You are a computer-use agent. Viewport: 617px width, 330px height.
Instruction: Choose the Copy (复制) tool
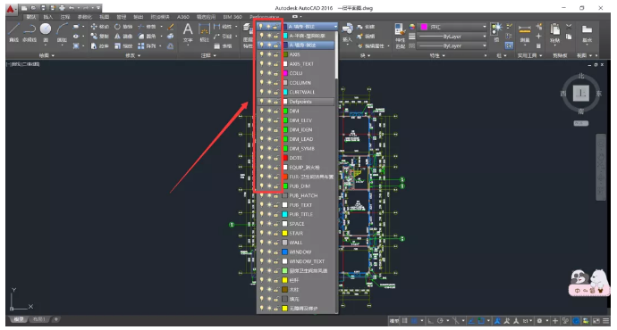99,36
